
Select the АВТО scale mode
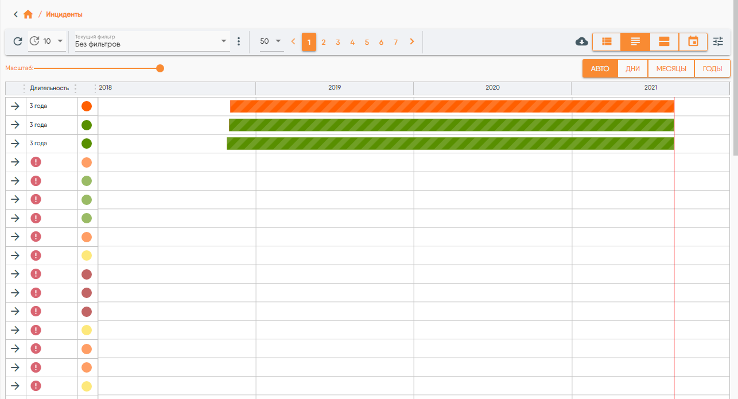(600, 68)
